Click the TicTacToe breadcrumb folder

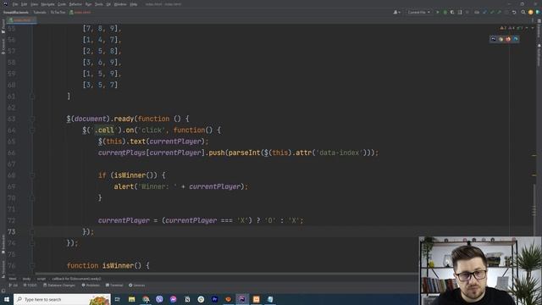pyautogui.click(x=58, y=12)
